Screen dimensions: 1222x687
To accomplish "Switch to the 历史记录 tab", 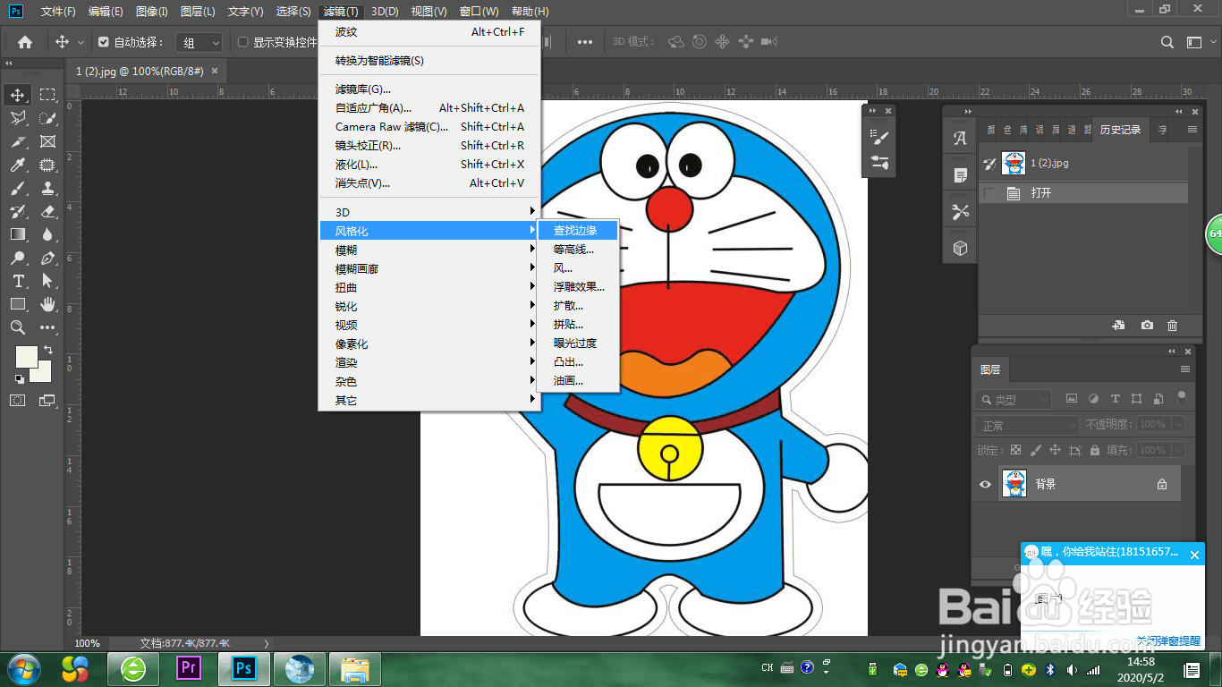I will tap(1120, 130).
